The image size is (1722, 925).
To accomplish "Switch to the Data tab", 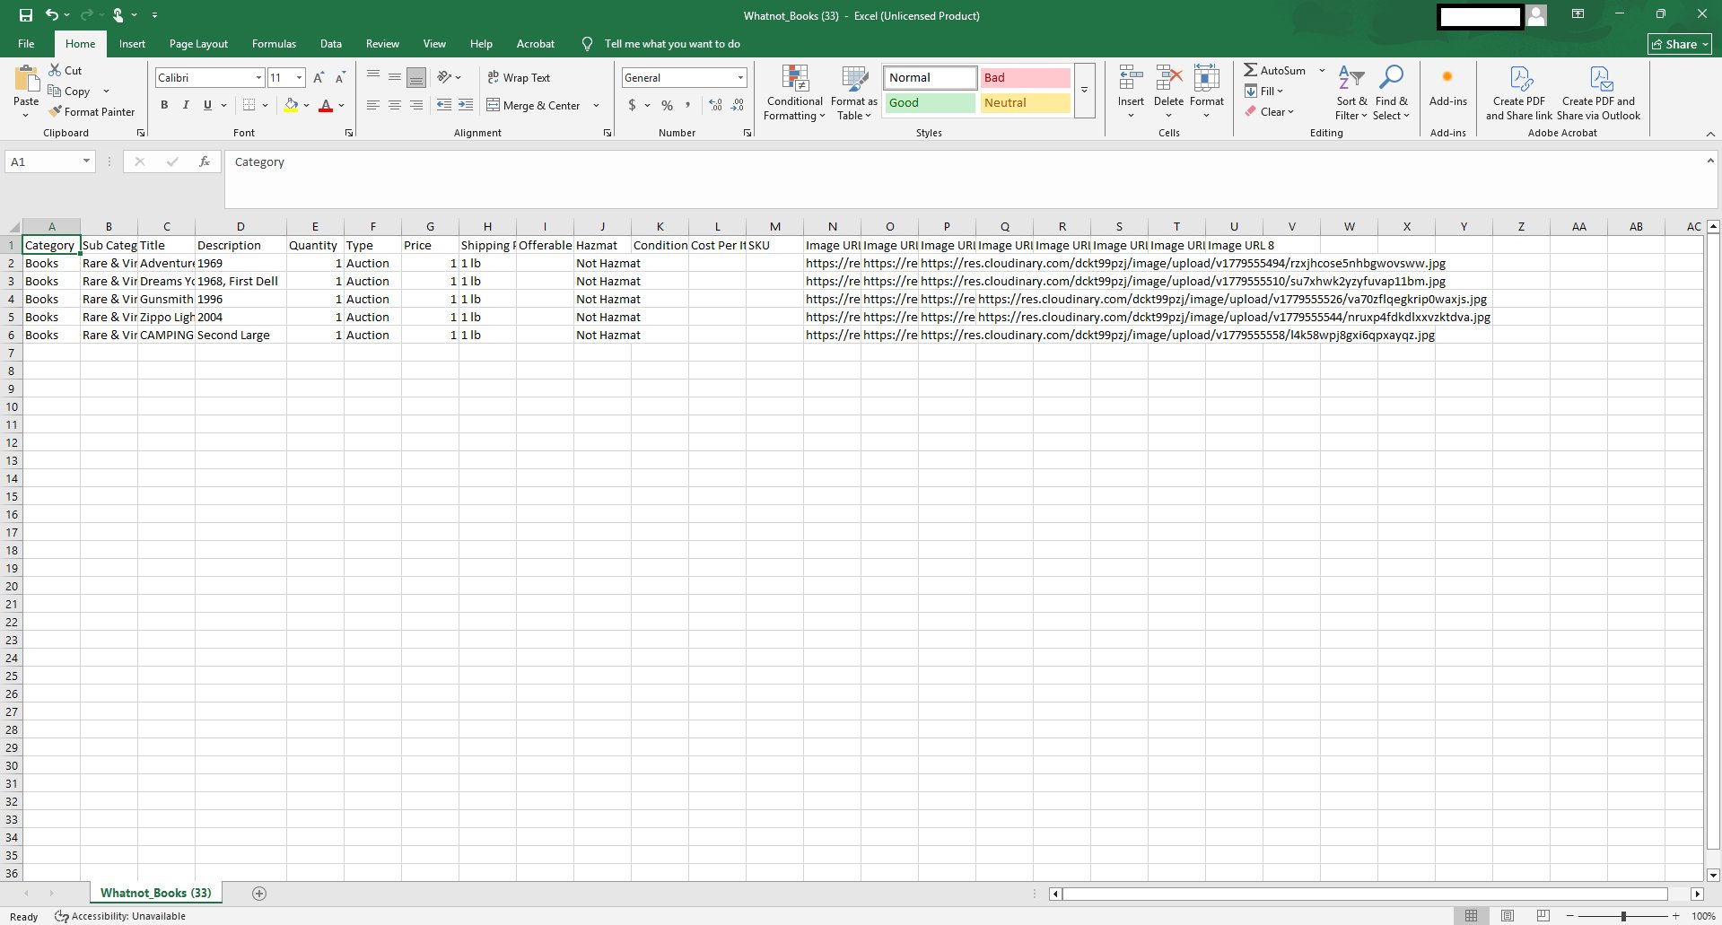I will point(331,43).
